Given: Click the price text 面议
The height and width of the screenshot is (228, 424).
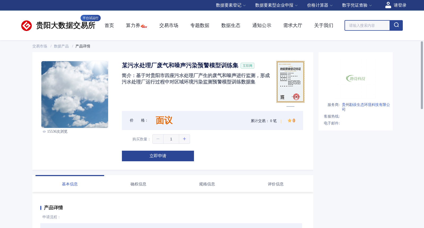Looking at the screenshot, I should click(164, 120).
